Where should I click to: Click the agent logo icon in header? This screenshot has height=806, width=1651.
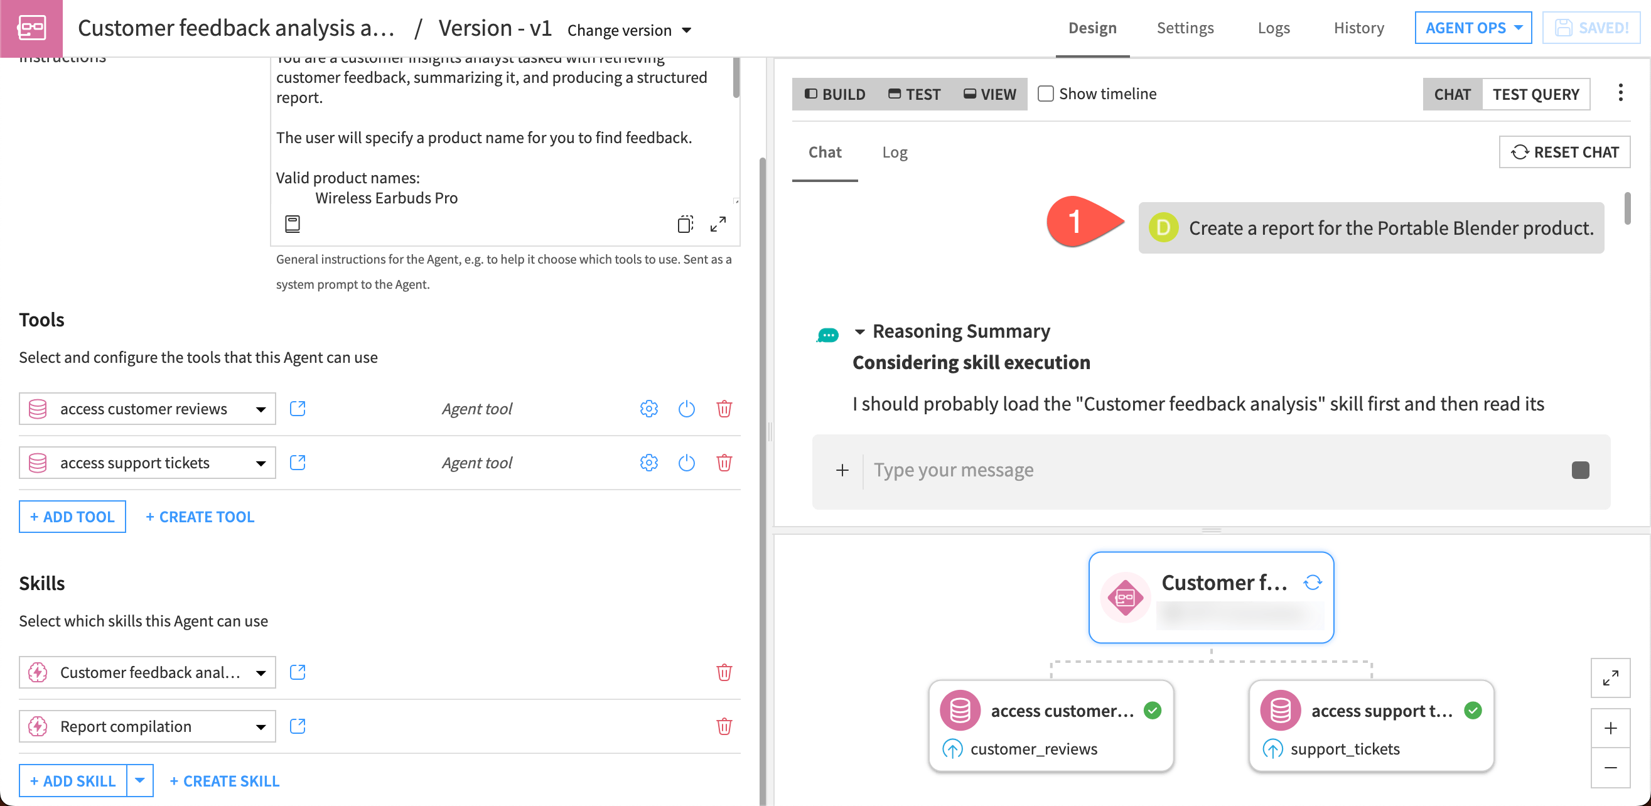point(31,28)
